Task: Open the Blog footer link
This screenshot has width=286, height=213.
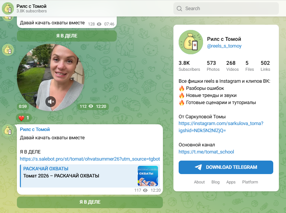Action: pos(215,182)
